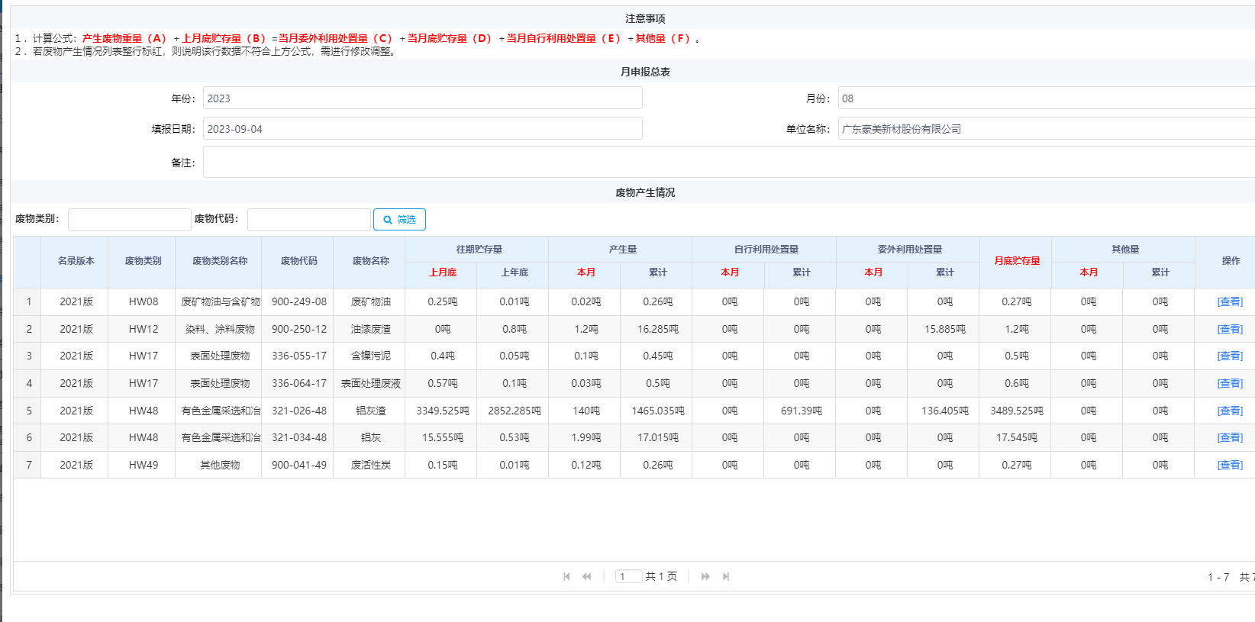Click the 废物代码 column header
This screenshot has width=1255, height=622.
click(x=298, y=261)
